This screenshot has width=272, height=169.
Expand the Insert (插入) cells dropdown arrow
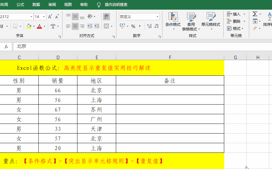(x=244, y=14)
